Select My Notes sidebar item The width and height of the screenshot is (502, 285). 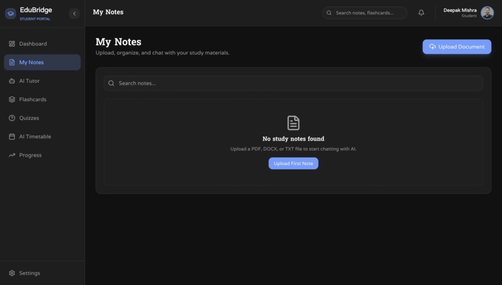pyautogui.click(x=42, y=62)
